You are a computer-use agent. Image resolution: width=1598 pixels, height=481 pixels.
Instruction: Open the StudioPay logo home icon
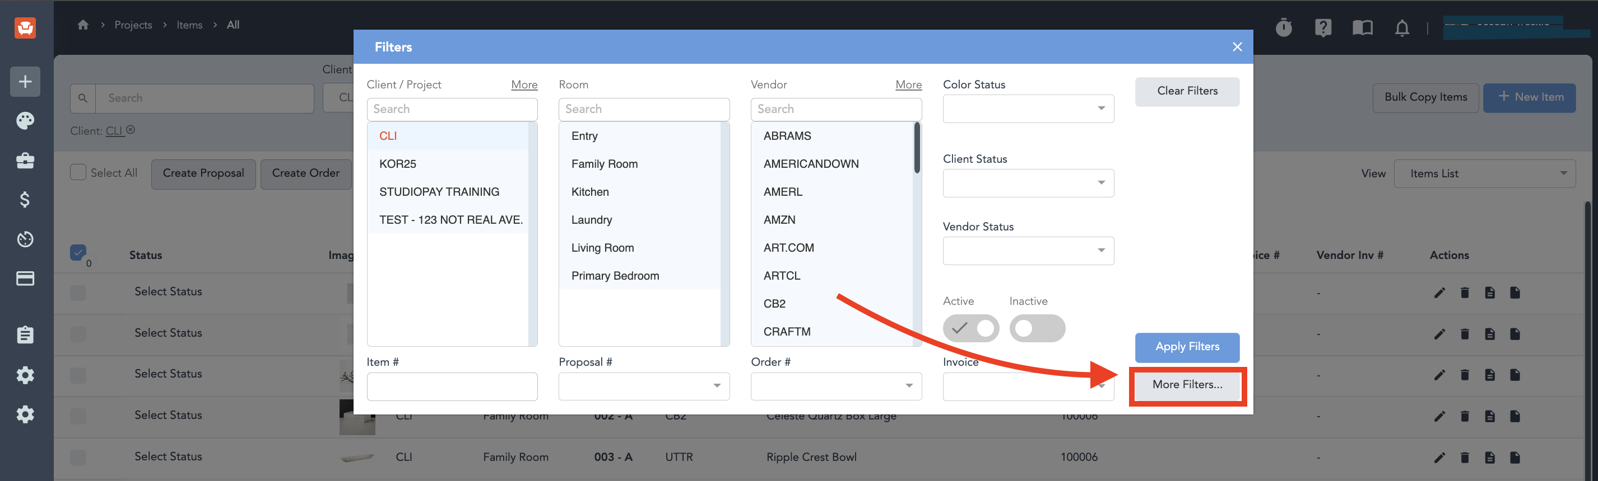point(25,27)
